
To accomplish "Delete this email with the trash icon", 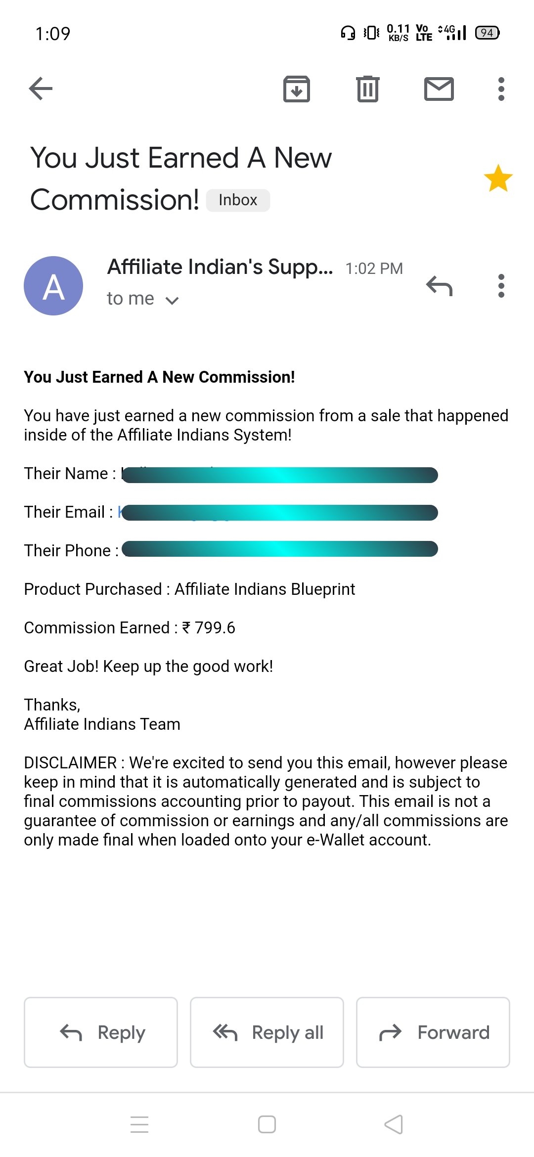I will pos(367,89).
